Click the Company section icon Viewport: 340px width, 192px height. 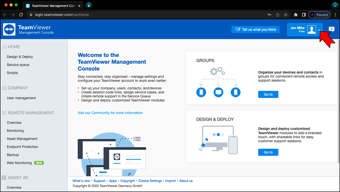4,88
